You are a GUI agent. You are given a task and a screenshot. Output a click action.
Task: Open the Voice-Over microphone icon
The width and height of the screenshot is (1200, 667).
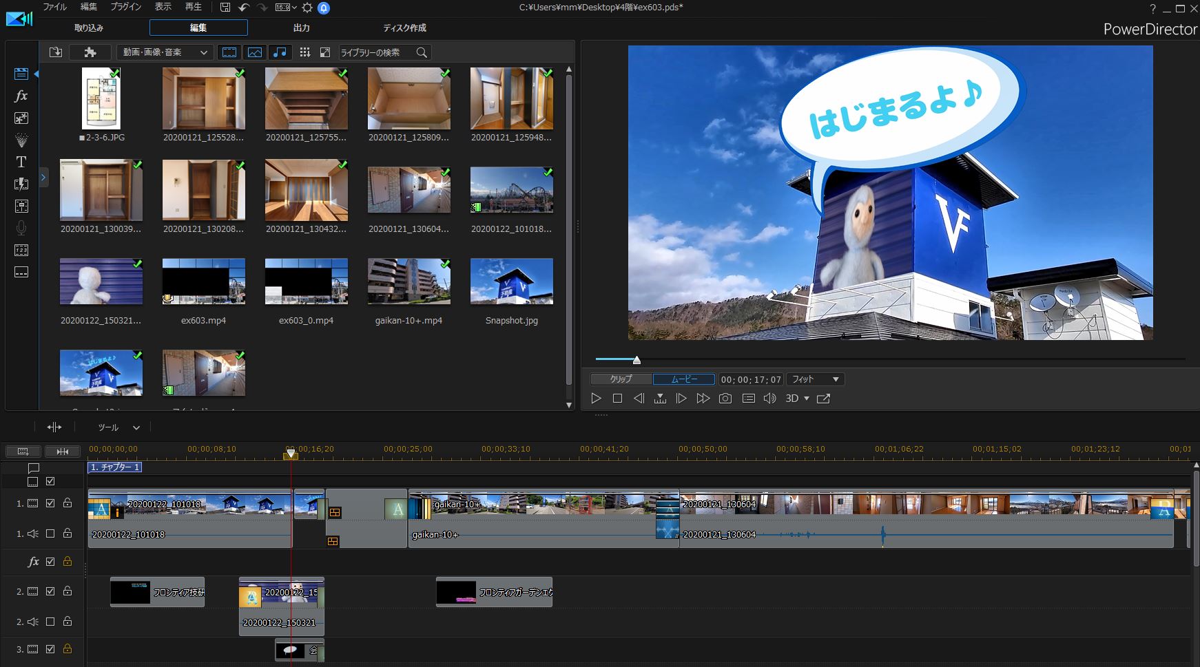click(21, 228)
